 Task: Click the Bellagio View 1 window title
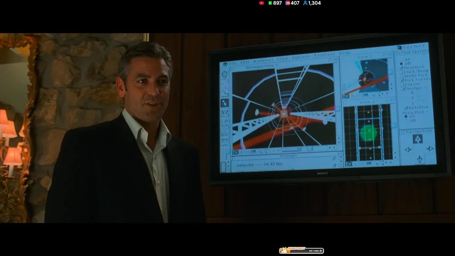pos(262,66)
